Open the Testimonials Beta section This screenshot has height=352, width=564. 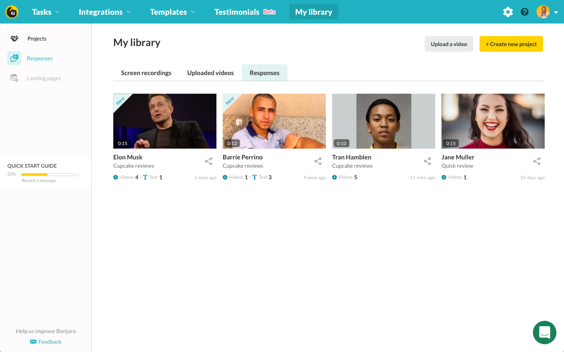coord(245,12)
